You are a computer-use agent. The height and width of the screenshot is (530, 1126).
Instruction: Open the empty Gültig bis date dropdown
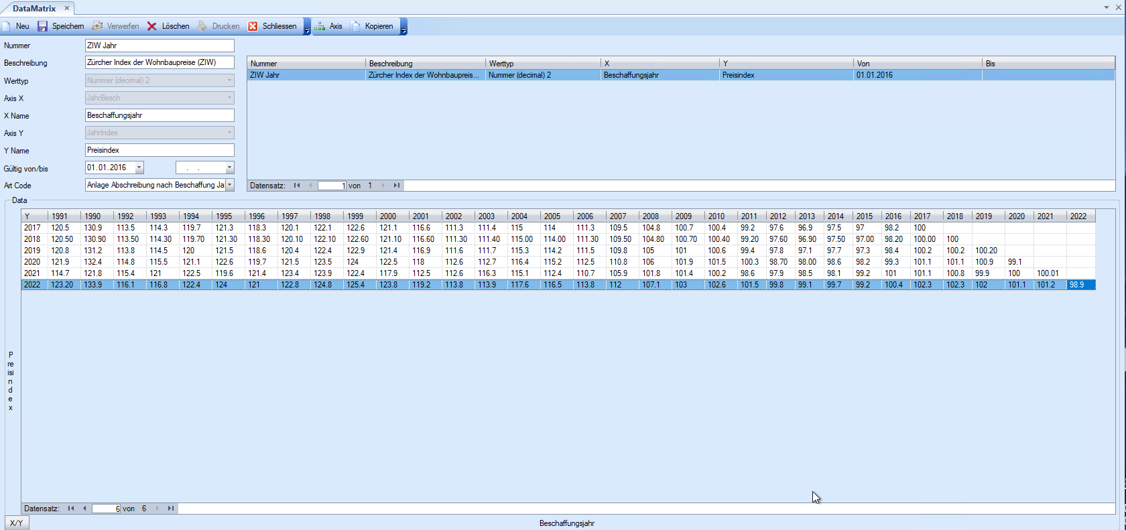pos(229,168)
